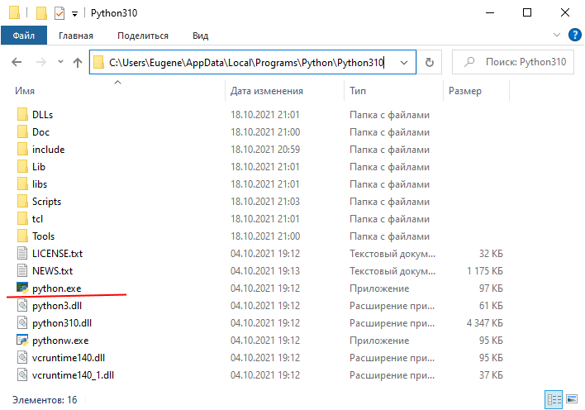Open recent locations dropdown arrow

tap(60, 62)
